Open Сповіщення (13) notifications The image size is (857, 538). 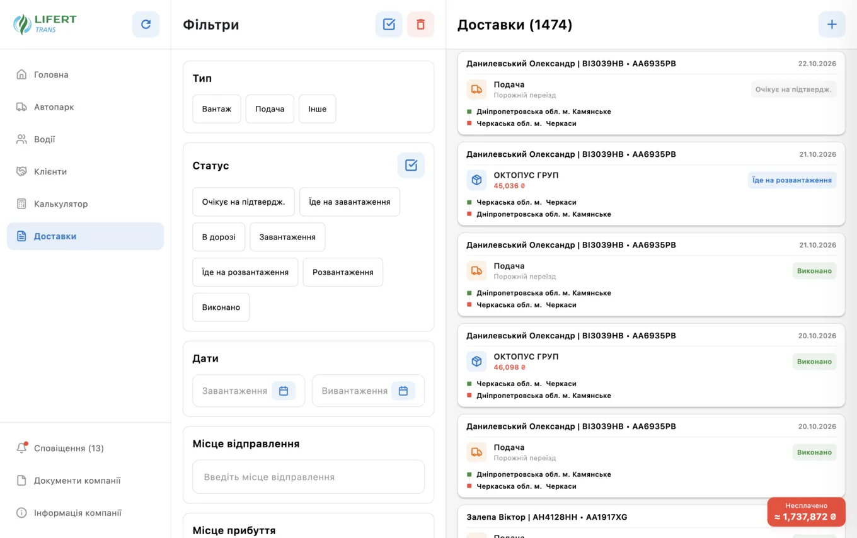tap(85, 448)
